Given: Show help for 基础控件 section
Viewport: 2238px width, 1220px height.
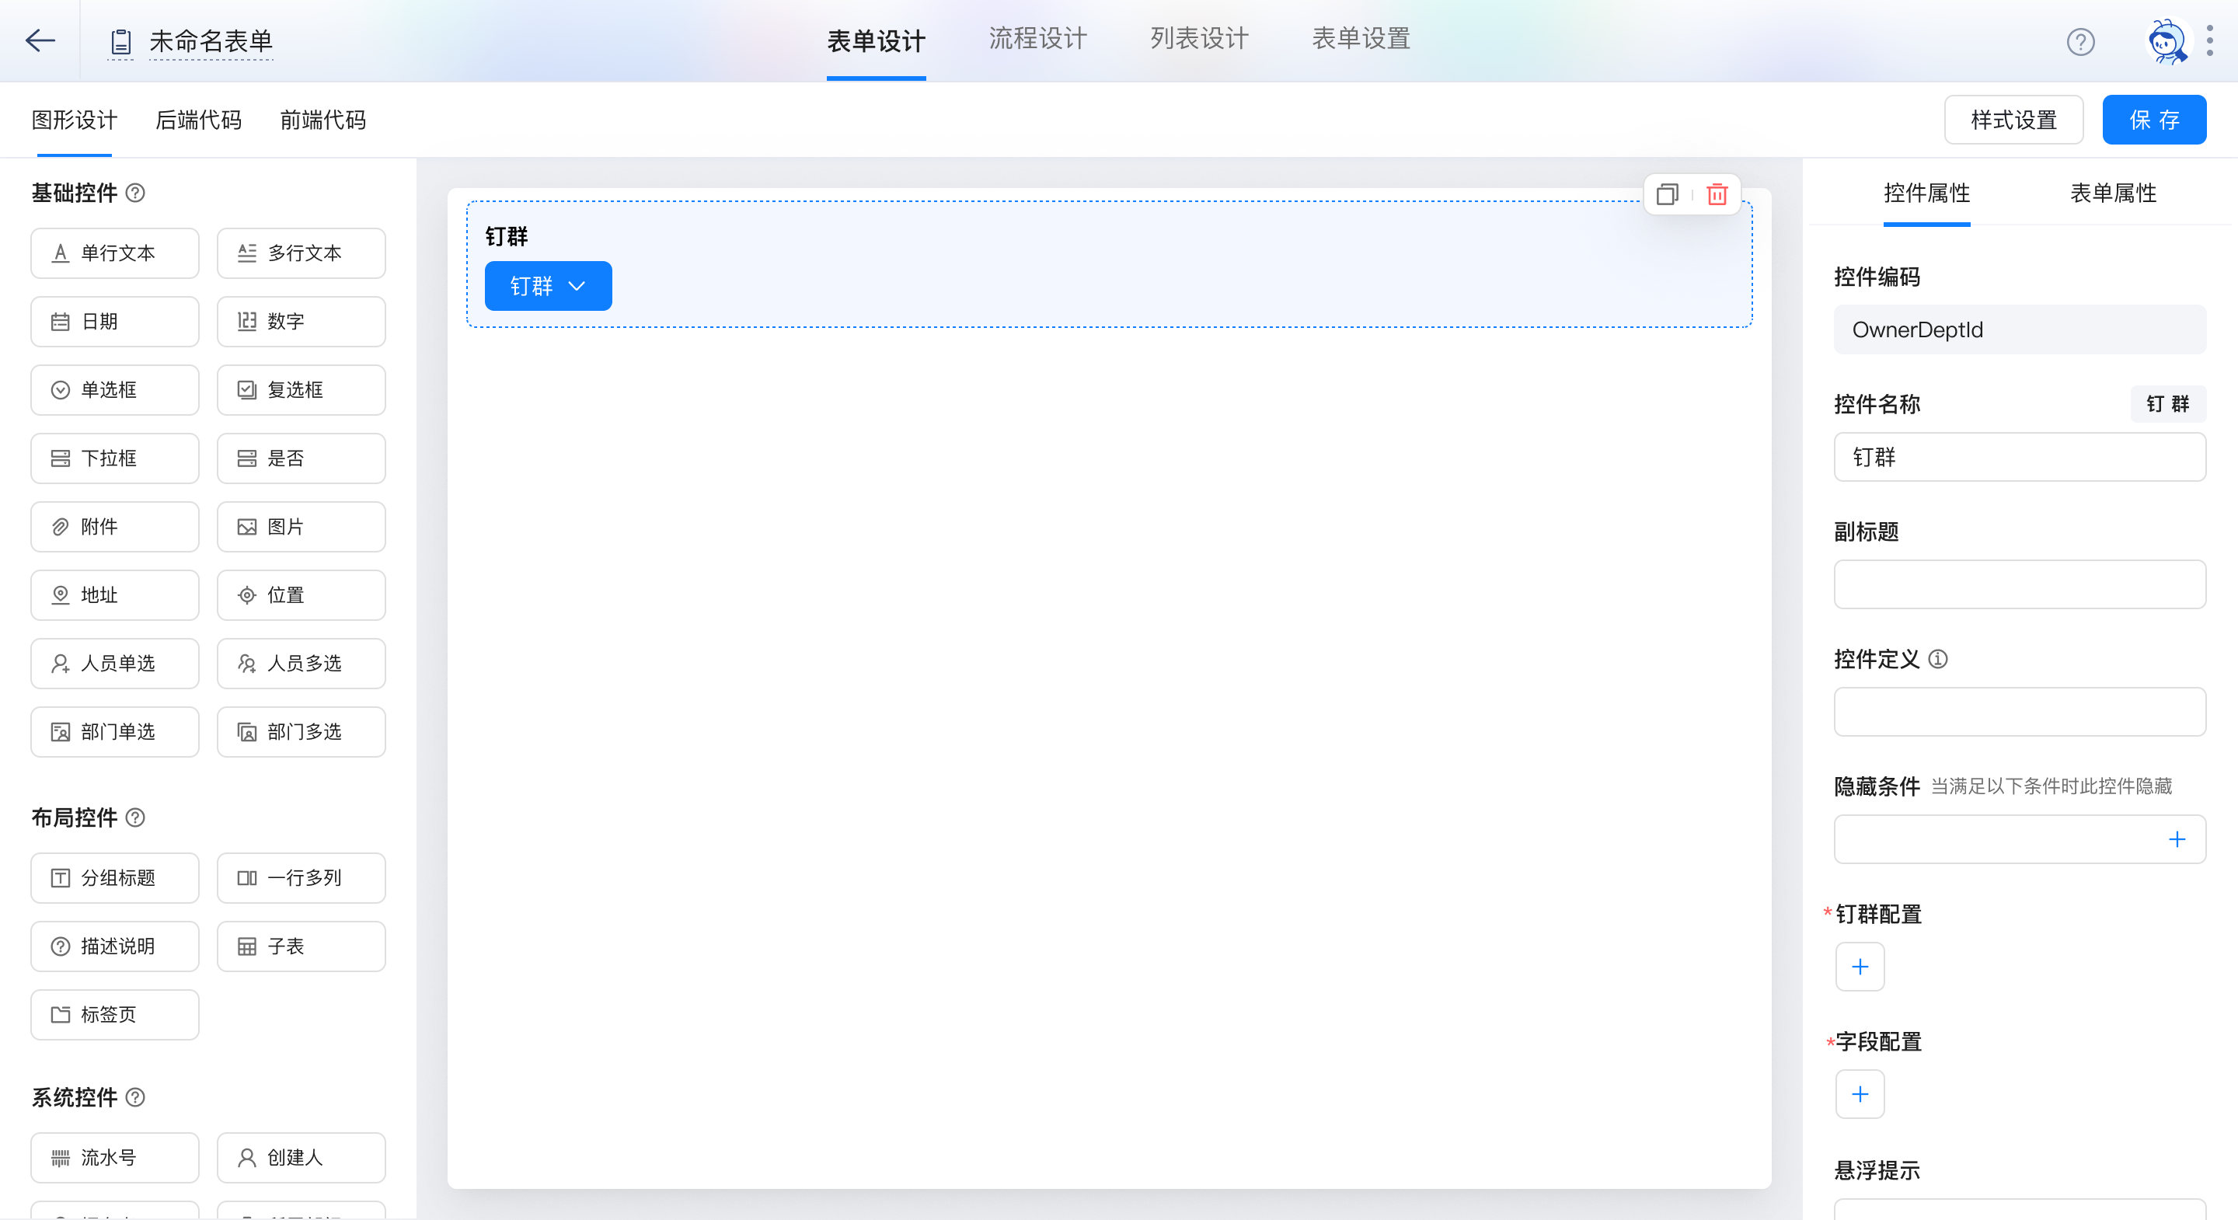Looking at the screenshot, I should point(135,193).
